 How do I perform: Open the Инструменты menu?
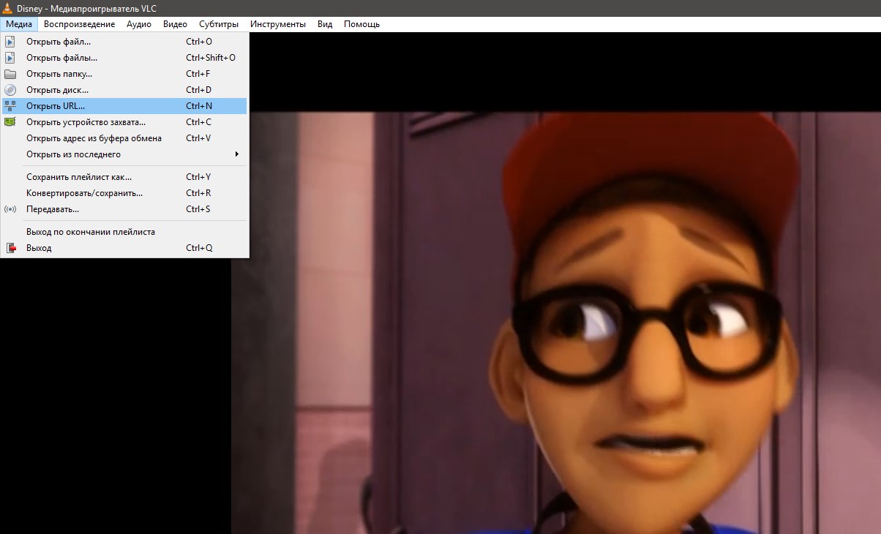pos(277,24)
